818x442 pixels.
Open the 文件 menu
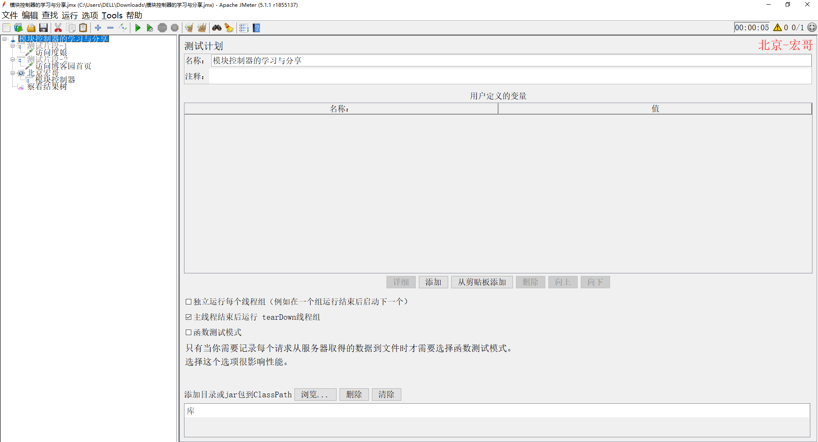[x=10, y=15]
